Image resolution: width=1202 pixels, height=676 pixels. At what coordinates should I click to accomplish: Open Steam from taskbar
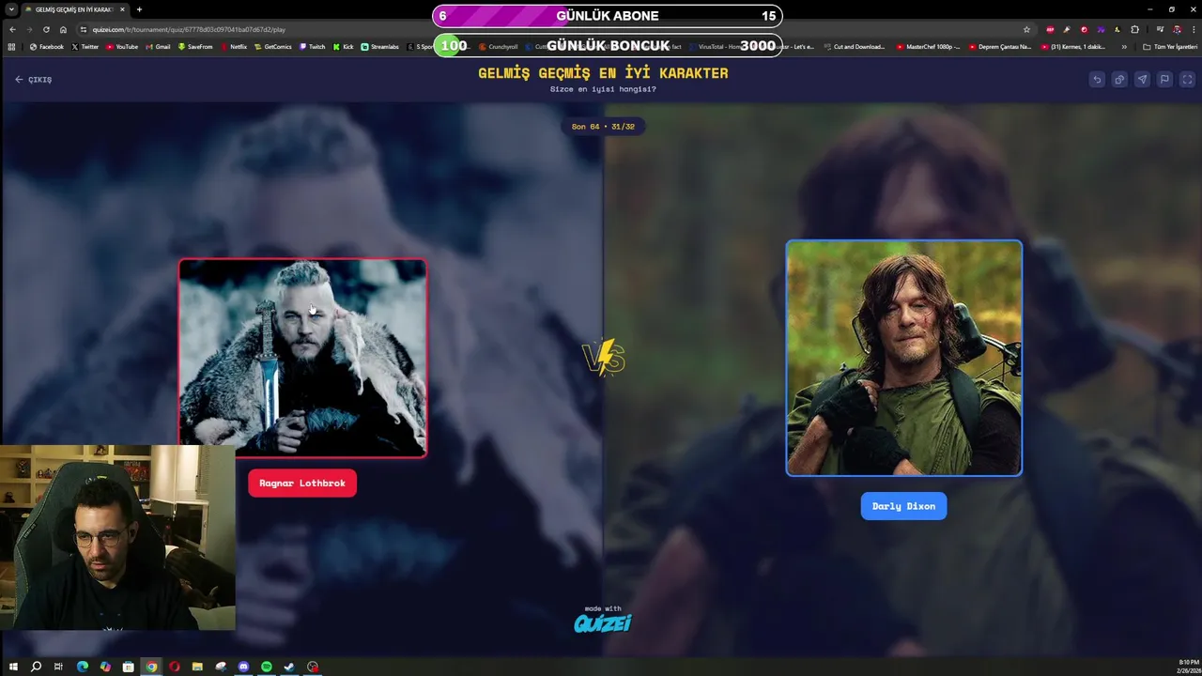coord(289,667)
